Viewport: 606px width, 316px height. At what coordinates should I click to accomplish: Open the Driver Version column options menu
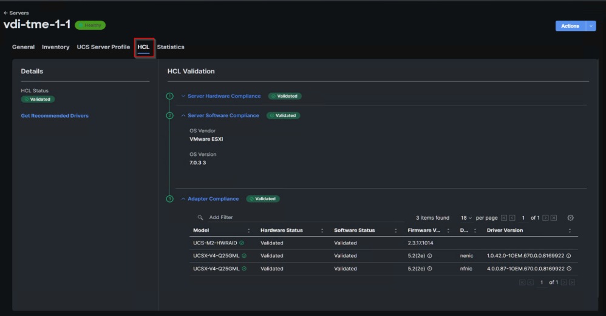tap(570, 230)
